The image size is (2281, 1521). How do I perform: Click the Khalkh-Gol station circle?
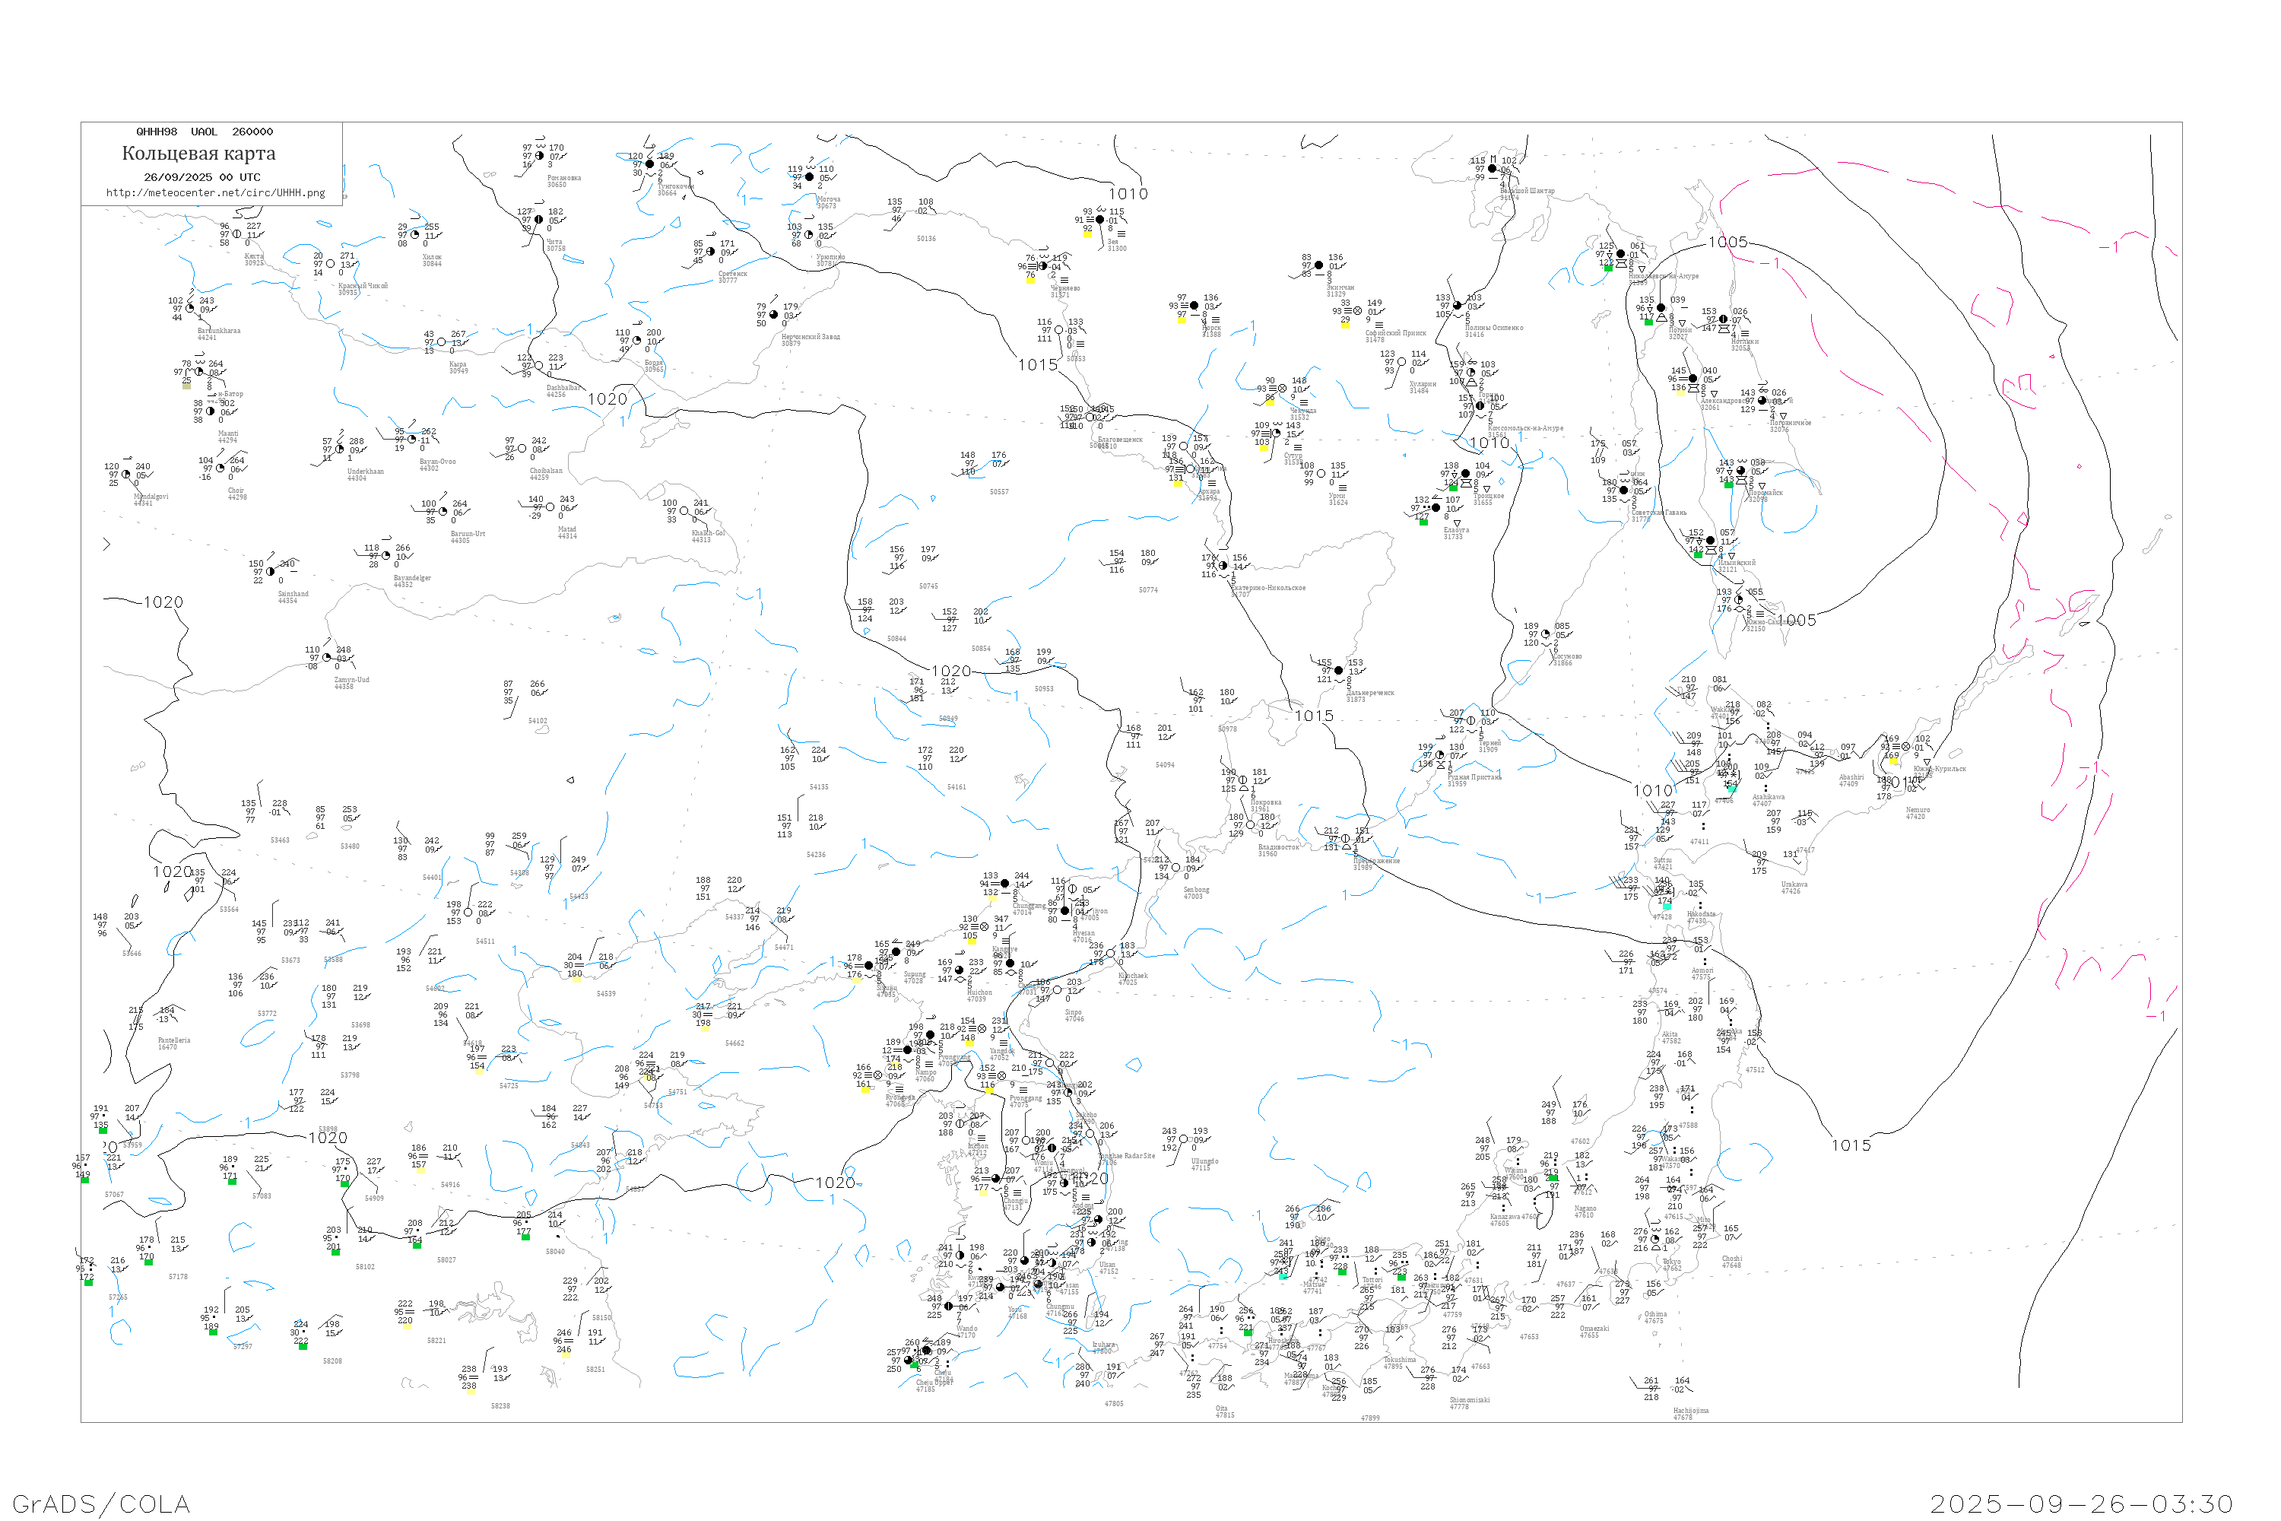(685, 511)
